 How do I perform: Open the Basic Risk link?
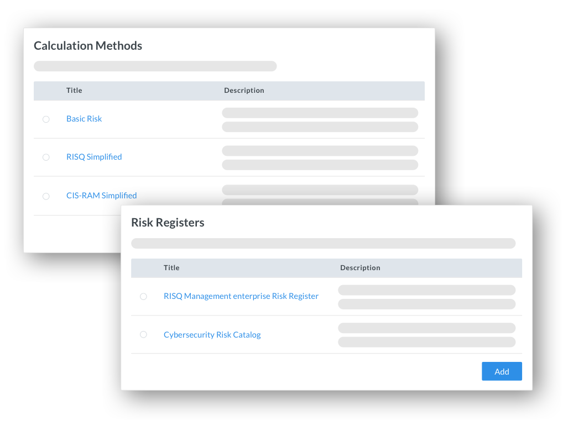84,119
